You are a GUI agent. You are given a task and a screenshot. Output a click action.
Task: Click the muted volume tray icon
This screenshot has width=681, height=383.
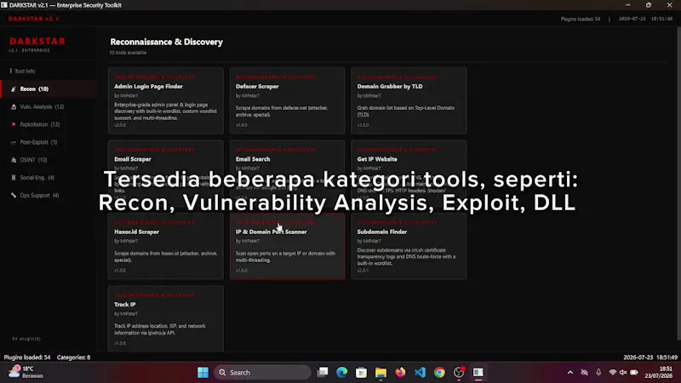pos(623,373)
